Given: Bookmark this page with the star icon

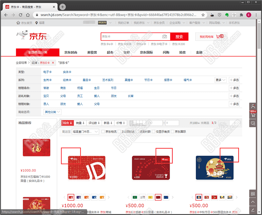Looking at the screenshot, I should point(203,15).
